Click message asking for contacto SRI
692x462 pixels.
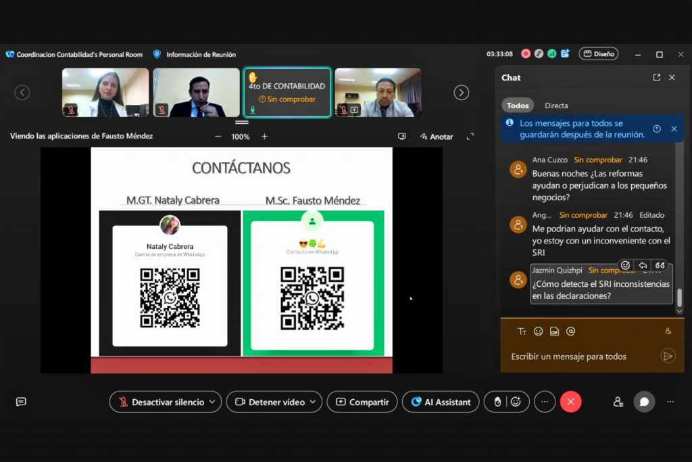601,241
